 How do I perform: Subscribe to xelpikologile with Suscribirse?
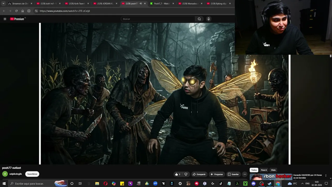pyautogui.click(x=32, y=174)
